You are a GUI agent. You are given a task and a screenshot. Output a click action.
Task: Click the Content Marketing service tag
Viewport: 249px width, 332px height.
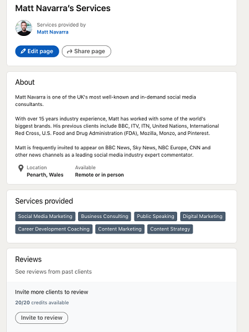[x=120, y=229]
